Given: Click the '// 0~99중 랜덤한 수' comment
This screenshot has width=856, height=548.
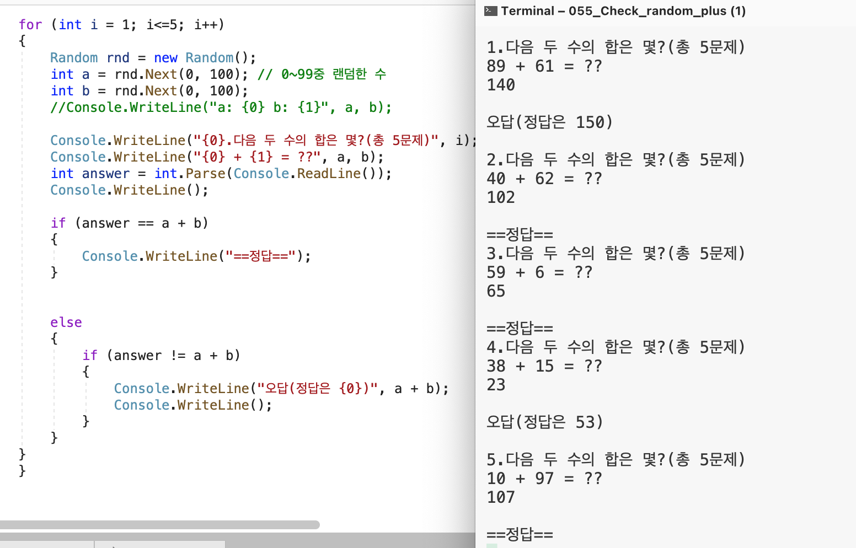Looking at the screenshot, I should [322, 74].
